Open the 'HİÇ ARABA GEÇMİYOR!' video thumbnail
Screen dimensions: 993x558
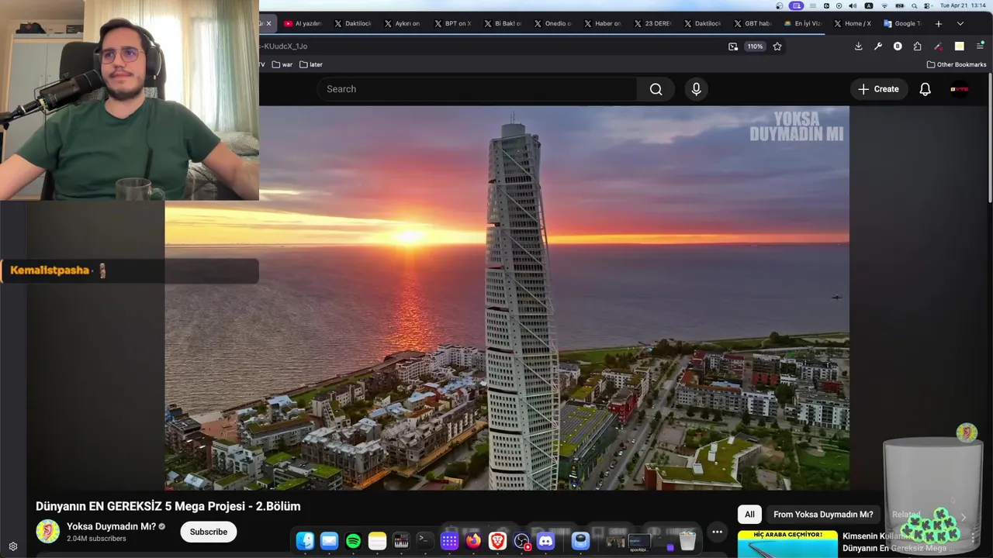tap(787, 544)
